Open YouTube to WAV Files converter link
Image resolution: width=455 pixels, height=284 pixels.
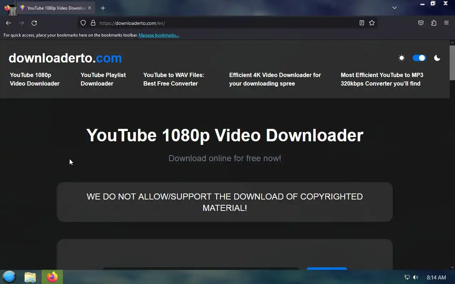[x=174, y=79]
